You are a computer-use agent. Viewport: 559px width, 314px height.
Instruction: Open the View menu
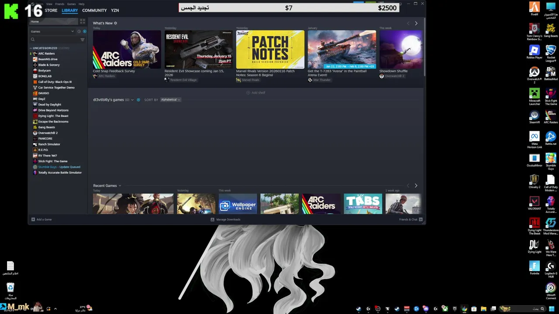pyautogui.click(x=49, y=4)
